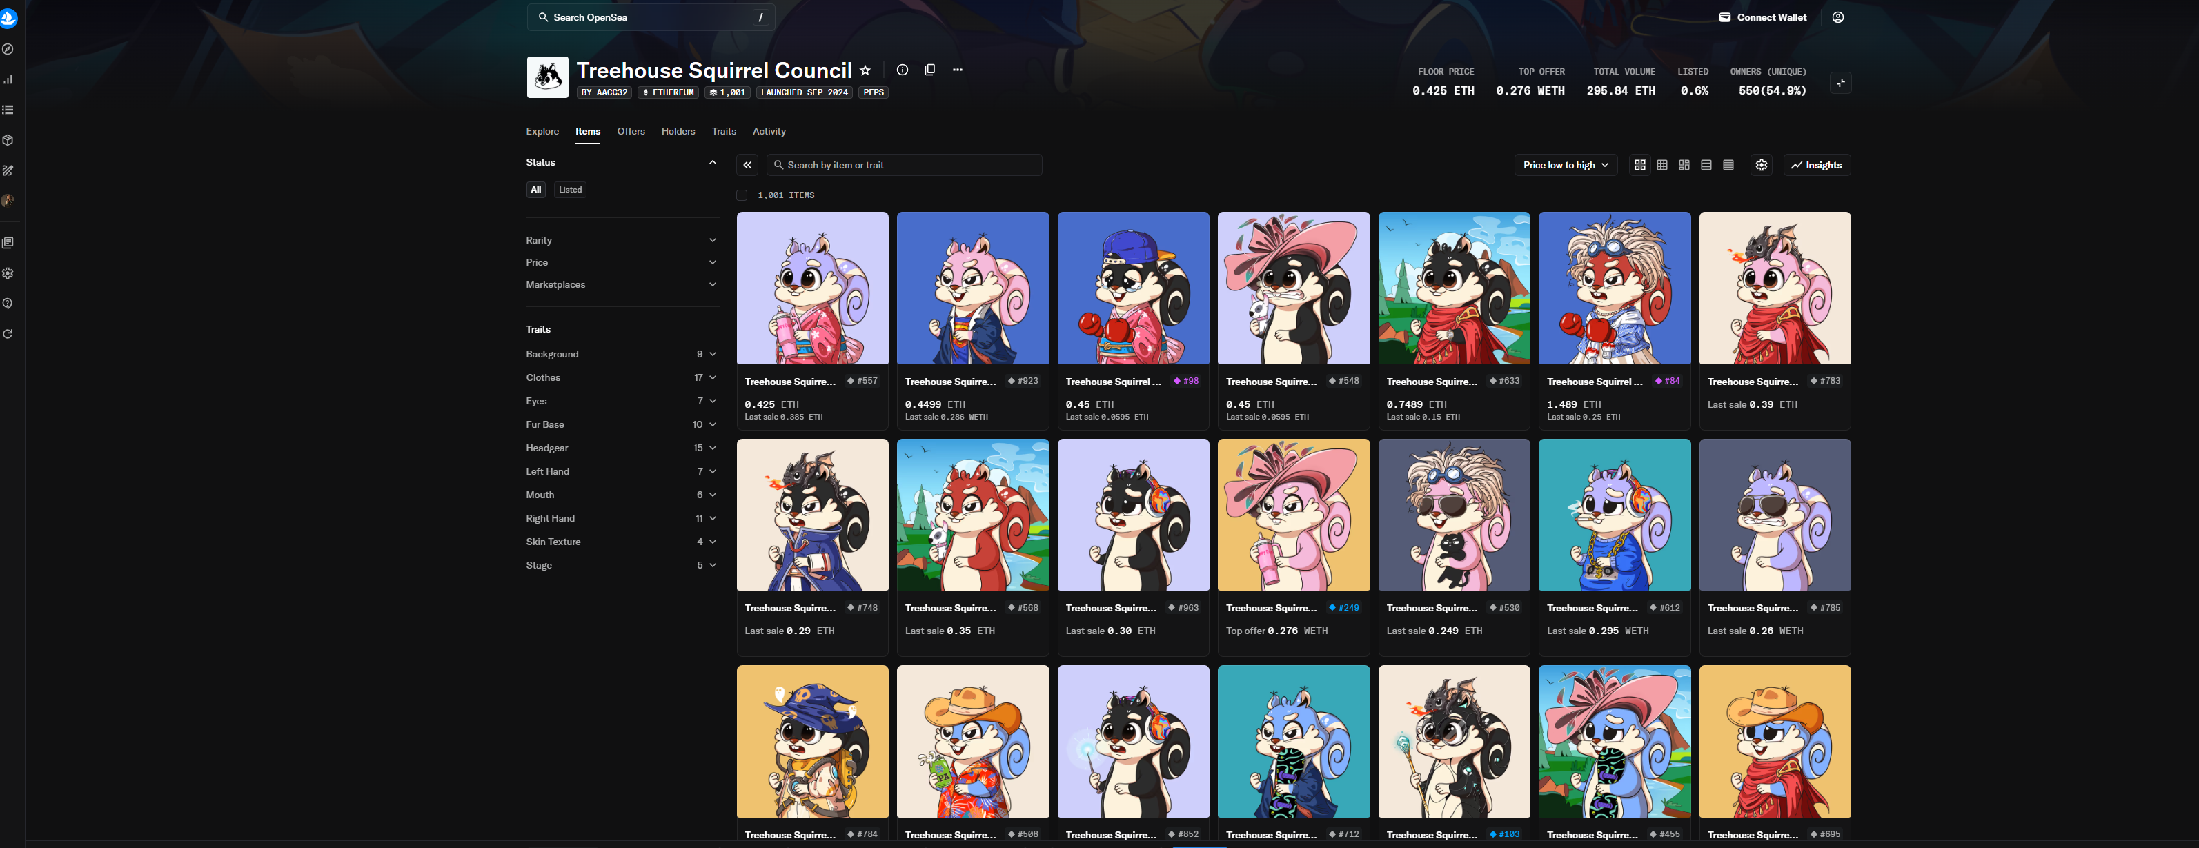Open item display settings gear icon
This screenshot has width=2199, height=848.
coord(1761,165)
